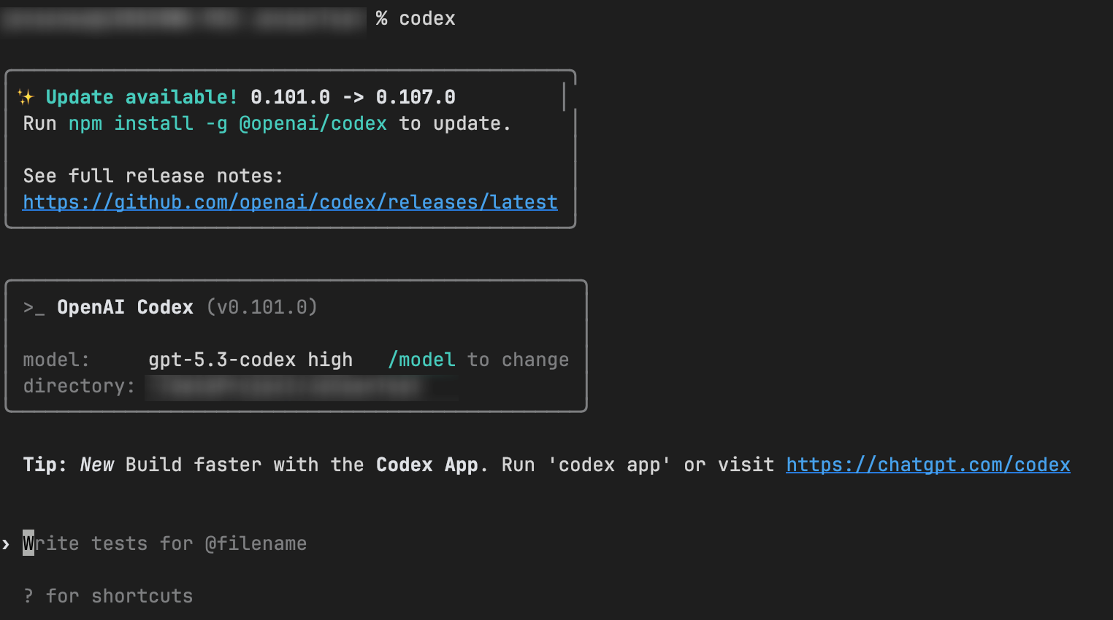This screenshot has width=1113, height=620.
Task: Click the blurred directory path value
Action: point(301,387)
